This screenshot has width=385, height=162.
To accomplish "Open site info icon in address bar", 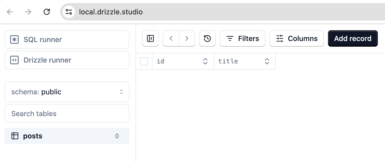I will tap(69, 12).
